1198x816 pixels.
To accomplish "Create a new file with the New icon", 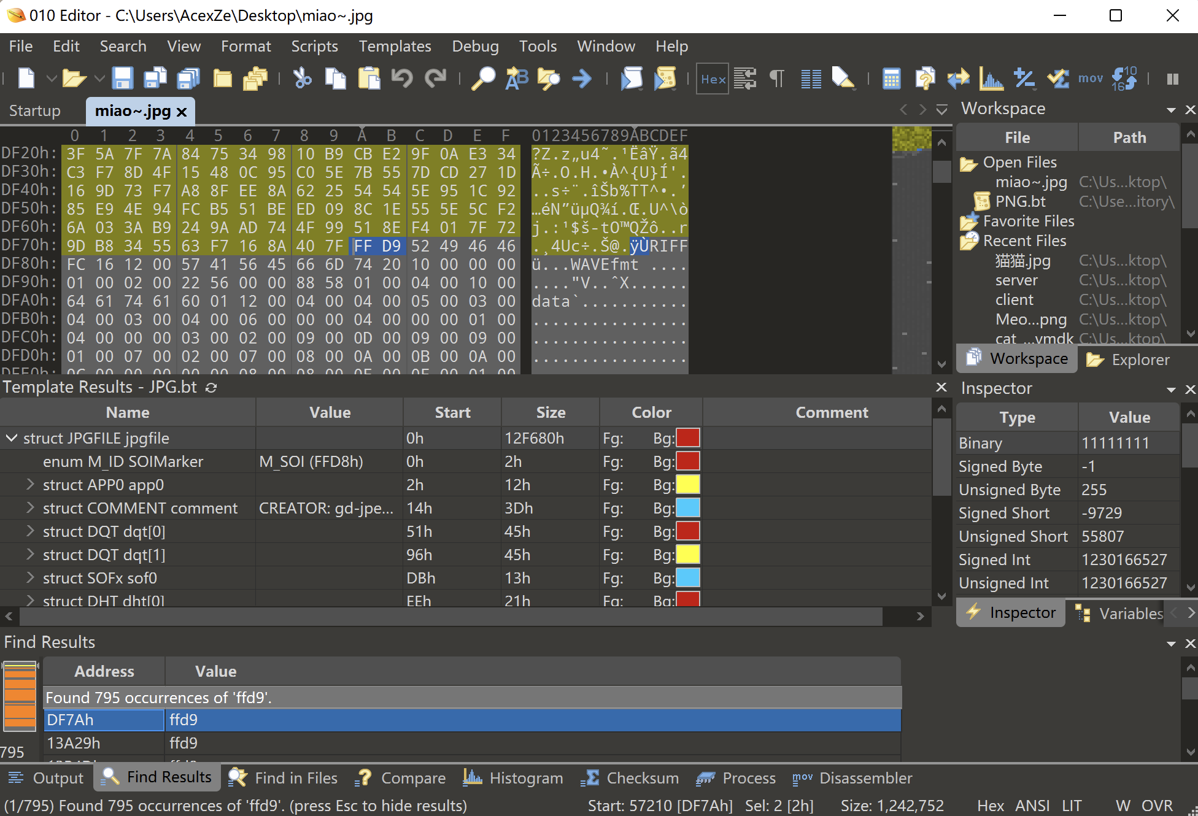I will 26,79.
